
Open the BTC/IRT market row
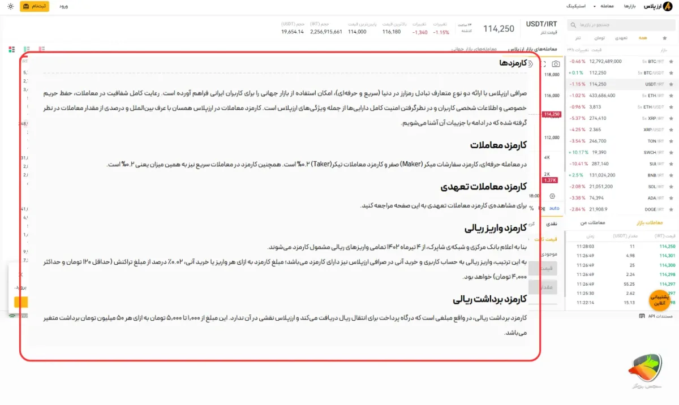tap(621, 62)
